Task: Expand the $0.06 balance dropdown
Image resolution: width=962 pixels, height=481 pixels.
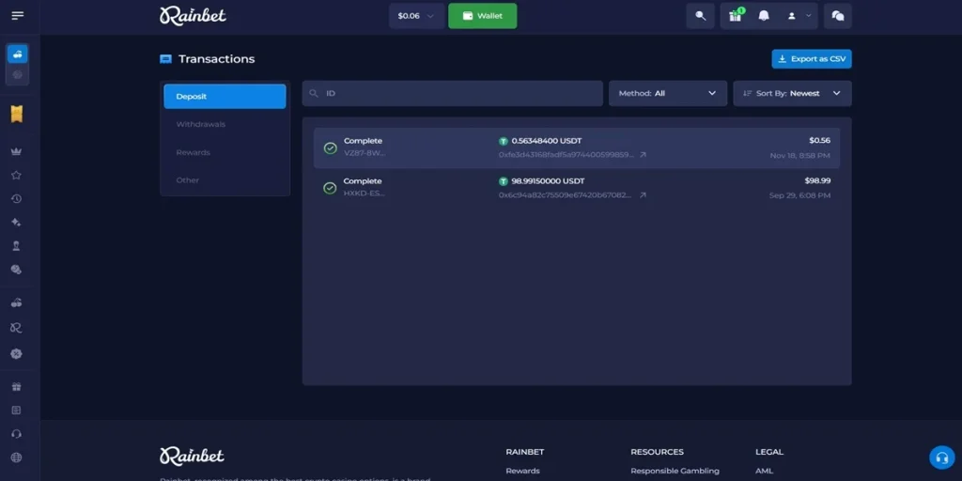Action: [x=416, y=16]
